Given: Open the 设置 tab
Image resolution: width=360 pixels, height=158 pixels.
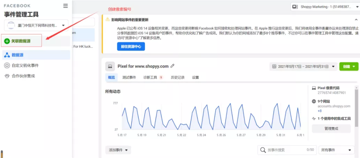Looking at the screenshot, I should click(x=195, y=77).
